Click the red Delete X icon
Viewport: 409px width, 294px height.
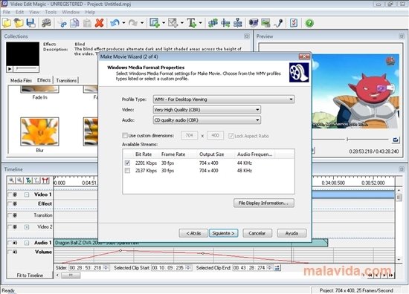[x=99, y=23]
